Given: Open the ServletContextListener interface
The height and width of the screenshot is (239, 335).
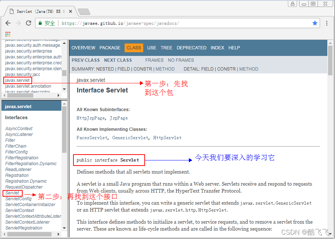Looking at the screenshot, I should (x=27, y=222).
